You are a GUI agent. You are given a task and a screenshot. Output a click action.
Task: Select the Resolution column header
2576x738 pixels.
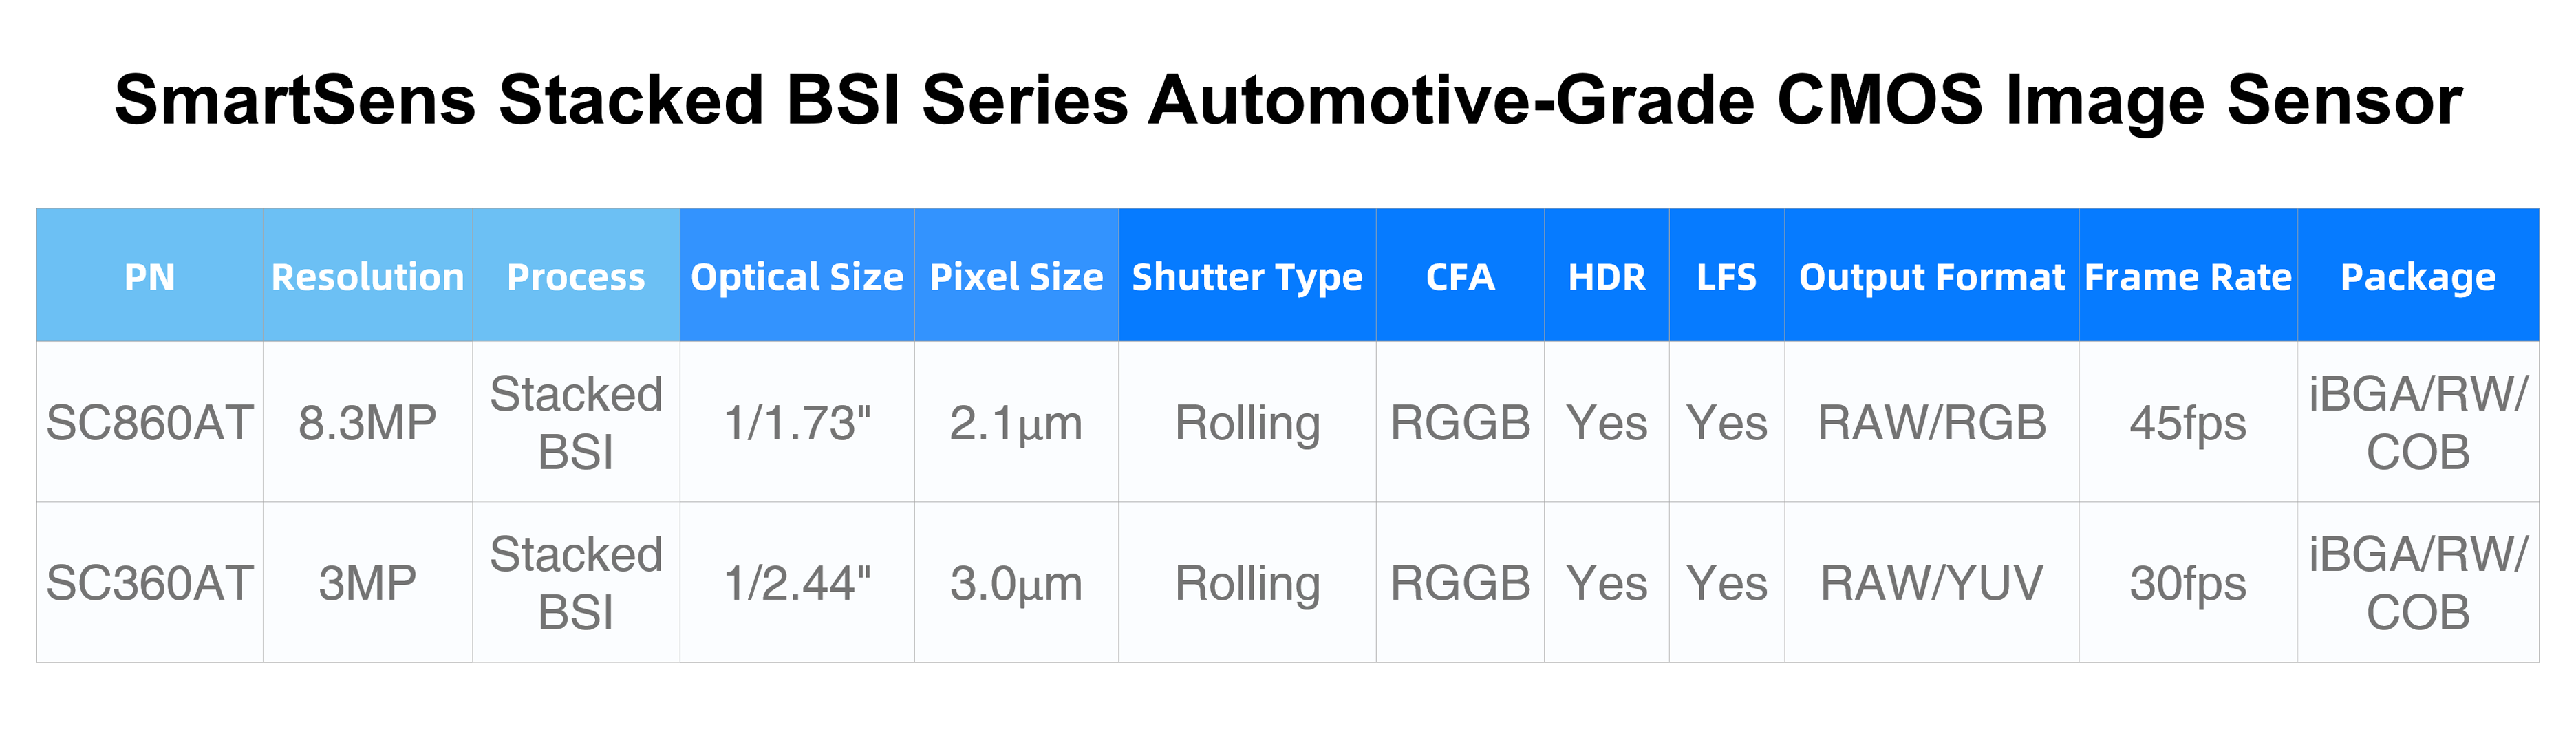[x=367, y=276]
